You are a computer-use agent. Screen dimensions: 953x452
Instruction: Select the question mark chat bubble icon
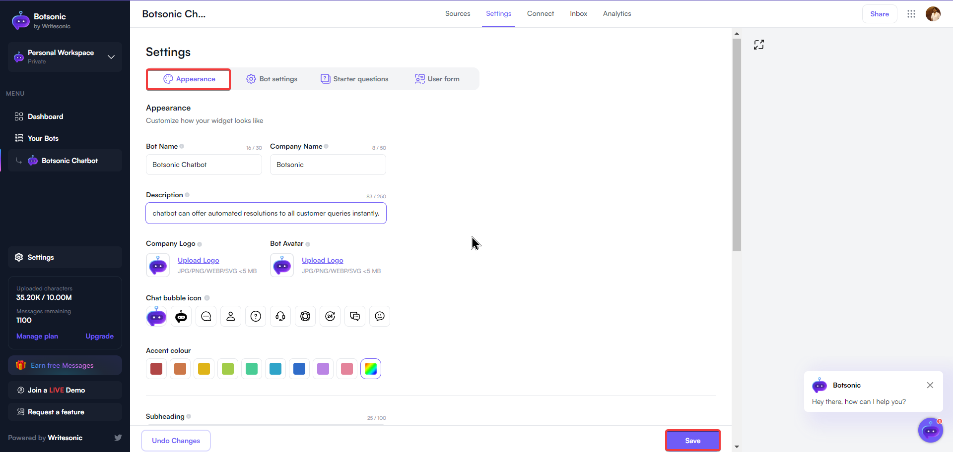[256, 316]
